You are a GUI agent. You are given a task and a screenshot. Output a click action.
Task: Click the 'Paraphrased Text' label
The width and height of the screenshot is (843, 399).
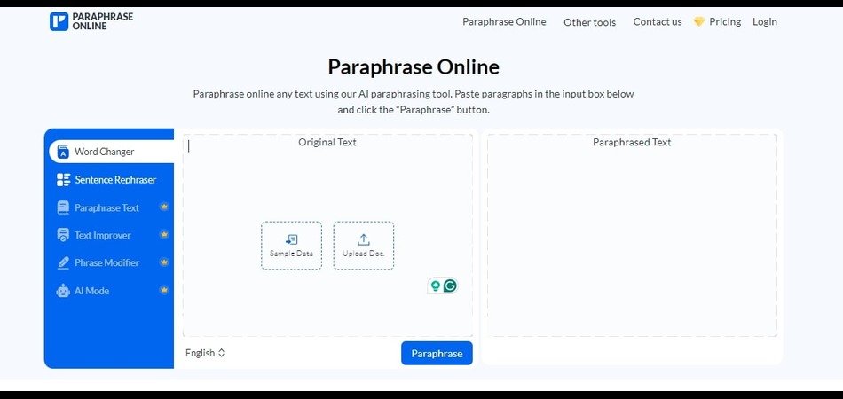coord(632,142)
